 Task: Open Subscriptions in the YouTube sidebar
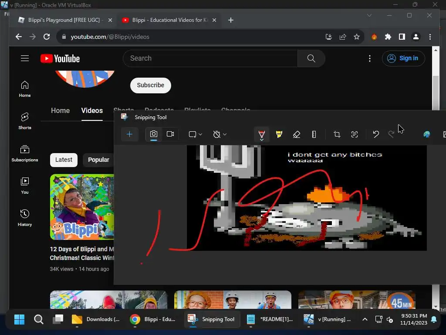pyautogui.click(x=25, y=154)
